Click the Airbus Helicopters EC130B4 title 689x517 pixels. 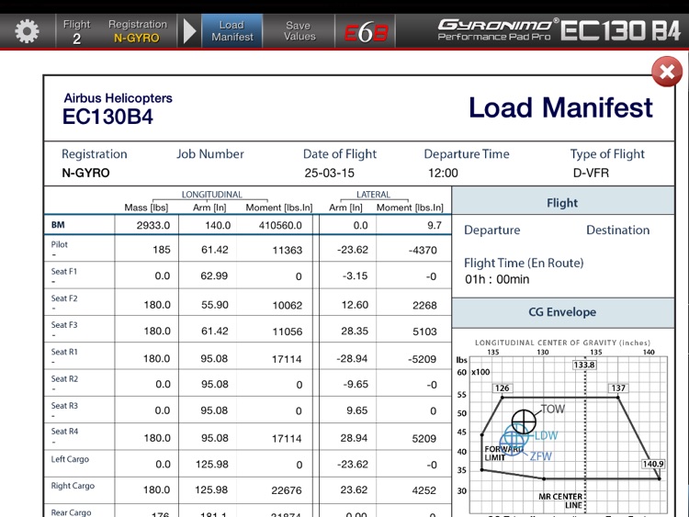click(x=118, y=109)
